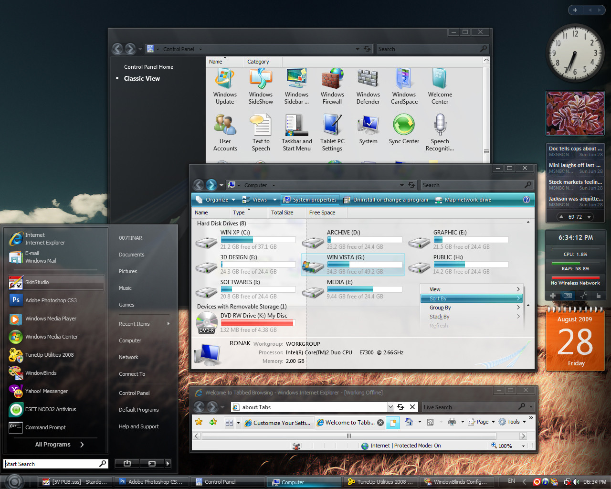Screen dimensions: 611x489
Task: Choose Sort By in the context menu
Action: pyautogui.click(x=472, y=298)
